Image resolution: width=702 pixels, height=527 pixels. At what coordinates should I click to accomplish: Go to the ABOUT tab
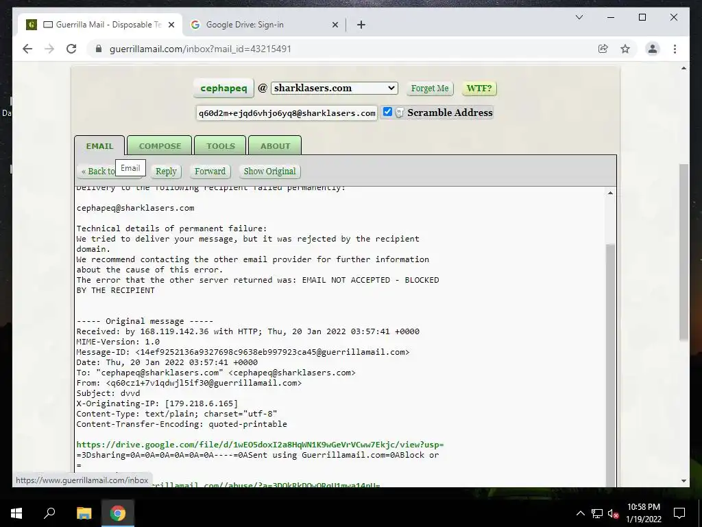point(275,146)
